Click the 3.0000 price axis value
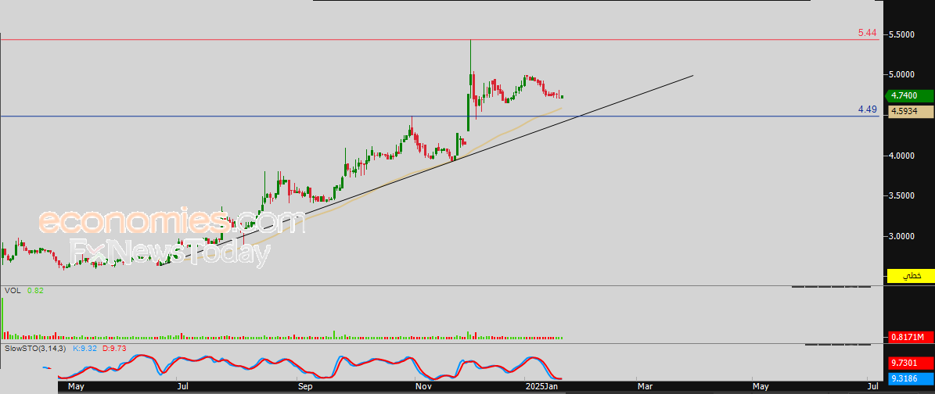The image size is (935, 394). tap(903, 237)
